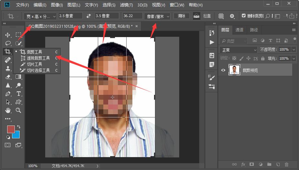Click the red foreground color swatch
The width and height of the screenshot is (299, 170).
[x=11, y=130]
